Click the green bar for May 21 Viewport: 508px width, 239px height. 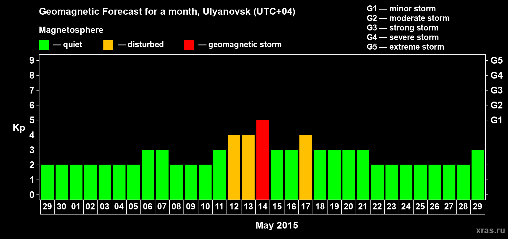(x=363, y=174)
